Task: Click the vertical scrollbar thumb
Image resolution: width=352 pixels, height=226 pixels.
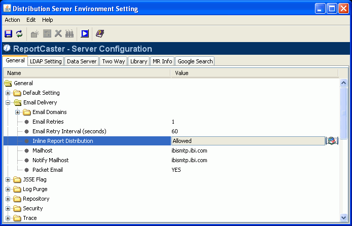Action: click(343, 113)
